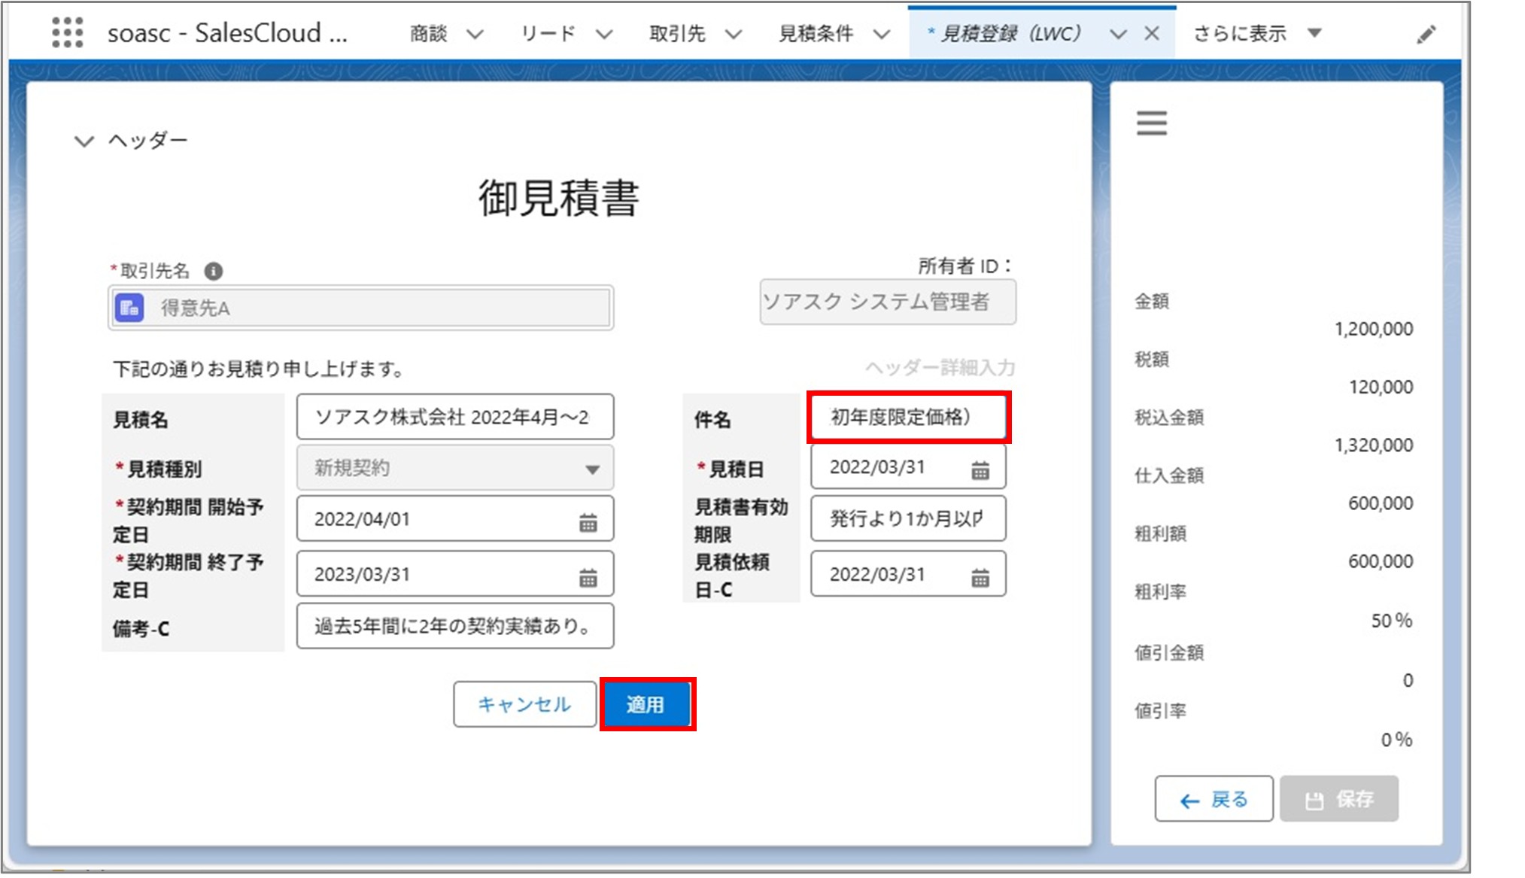Viewport: 1525px width, 878px height.
Task: Open the App Launcher waffle icon
Action: 69,32
